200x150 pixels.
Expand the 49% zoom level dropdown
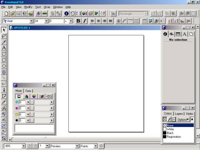click(23, 146)
